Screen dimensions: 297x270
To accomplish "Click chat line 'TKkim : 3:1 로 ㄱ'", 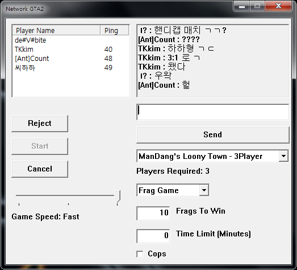I will tap(169, 58).
